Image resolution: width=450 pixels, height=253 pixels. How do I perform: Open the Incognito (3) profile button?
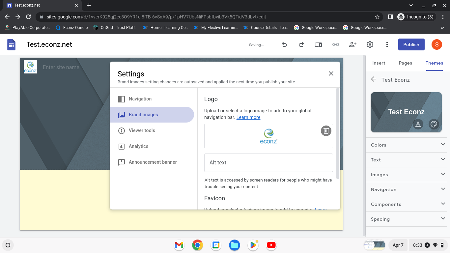416,17
